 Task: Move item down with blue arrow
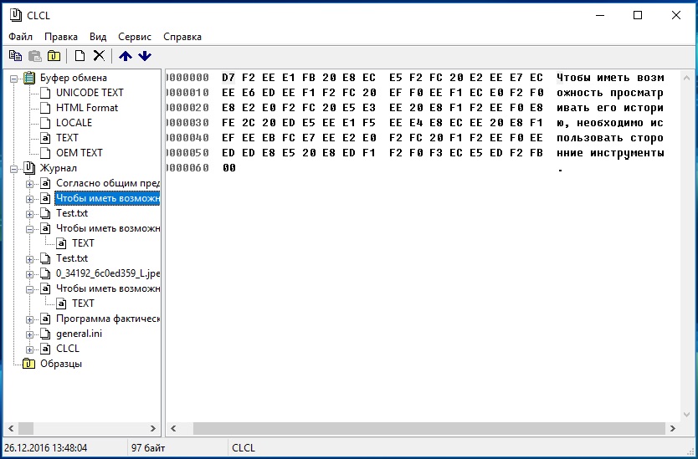[x=145, y=56]
